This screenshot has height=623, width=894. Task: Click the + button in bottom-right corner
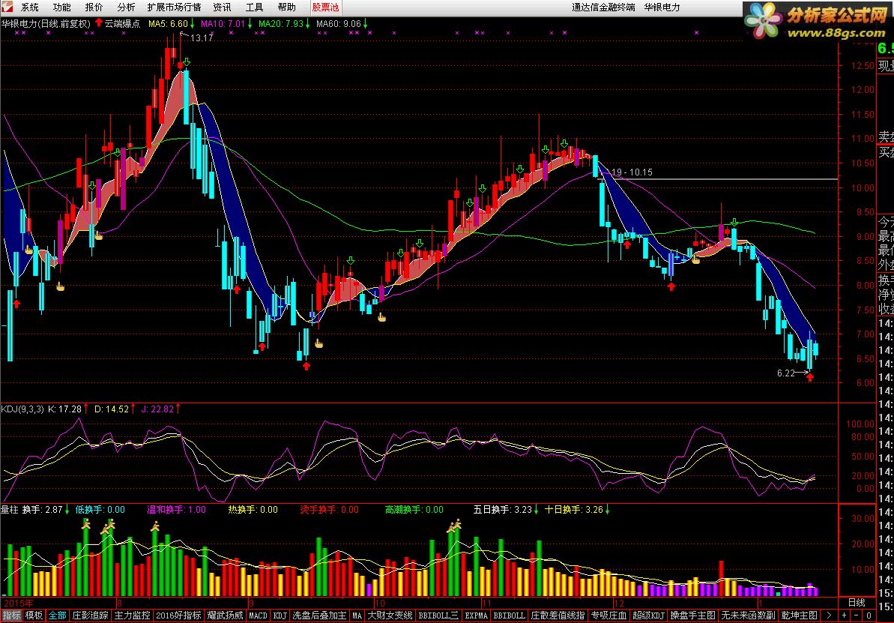[845, 616]
